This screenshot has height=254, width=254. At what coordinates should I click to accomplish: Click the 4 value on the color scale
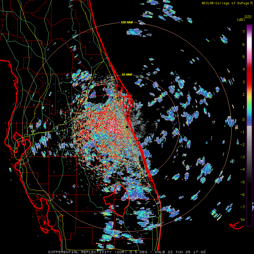click(244, 69)
